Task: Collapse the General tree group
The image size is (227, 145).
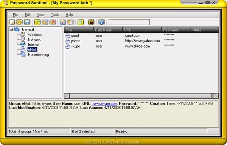Action: (x=11, y=29)
